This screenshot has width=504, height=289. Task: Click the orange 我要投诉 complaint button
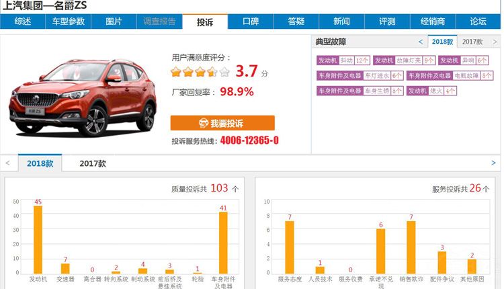(x=222, y=123)
